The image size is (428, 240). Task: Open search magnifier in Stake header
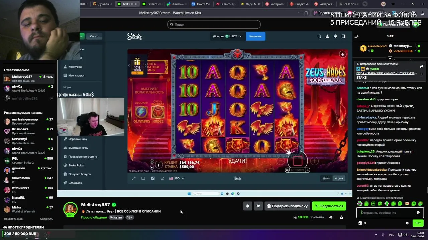[319, 36]
